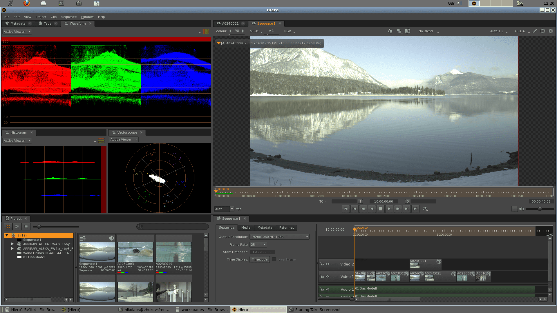Image resolution: width=557 pixels, height=313 pixels.
Task: Go to previous edit point
Action: click(x=354, y=209)
